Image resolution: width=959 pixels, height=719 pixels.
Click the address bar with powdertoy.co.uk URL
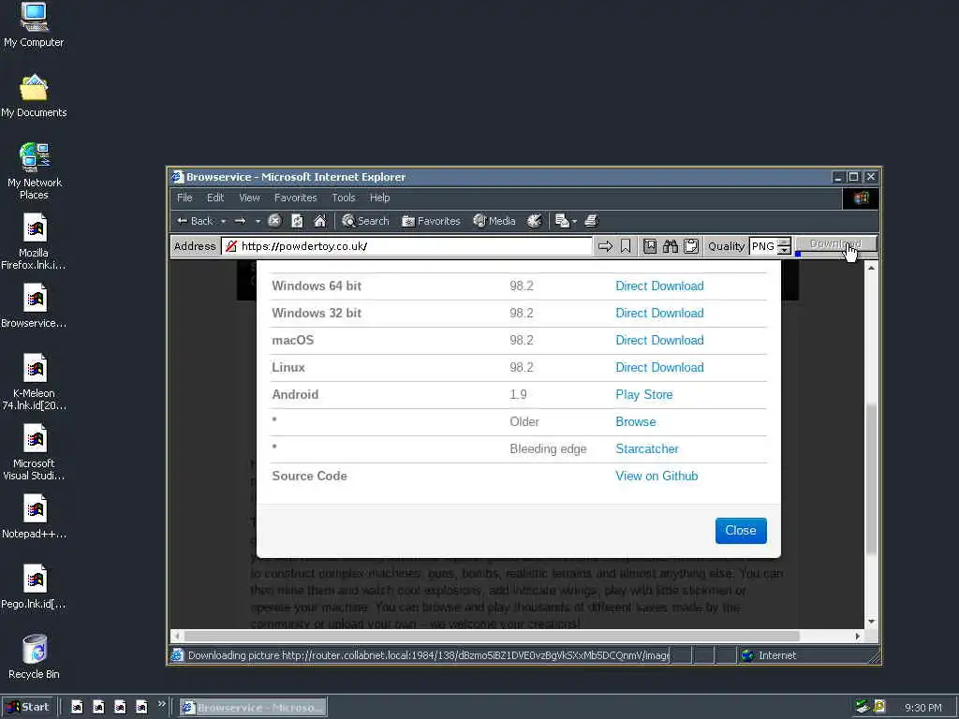tap(406, 246)
